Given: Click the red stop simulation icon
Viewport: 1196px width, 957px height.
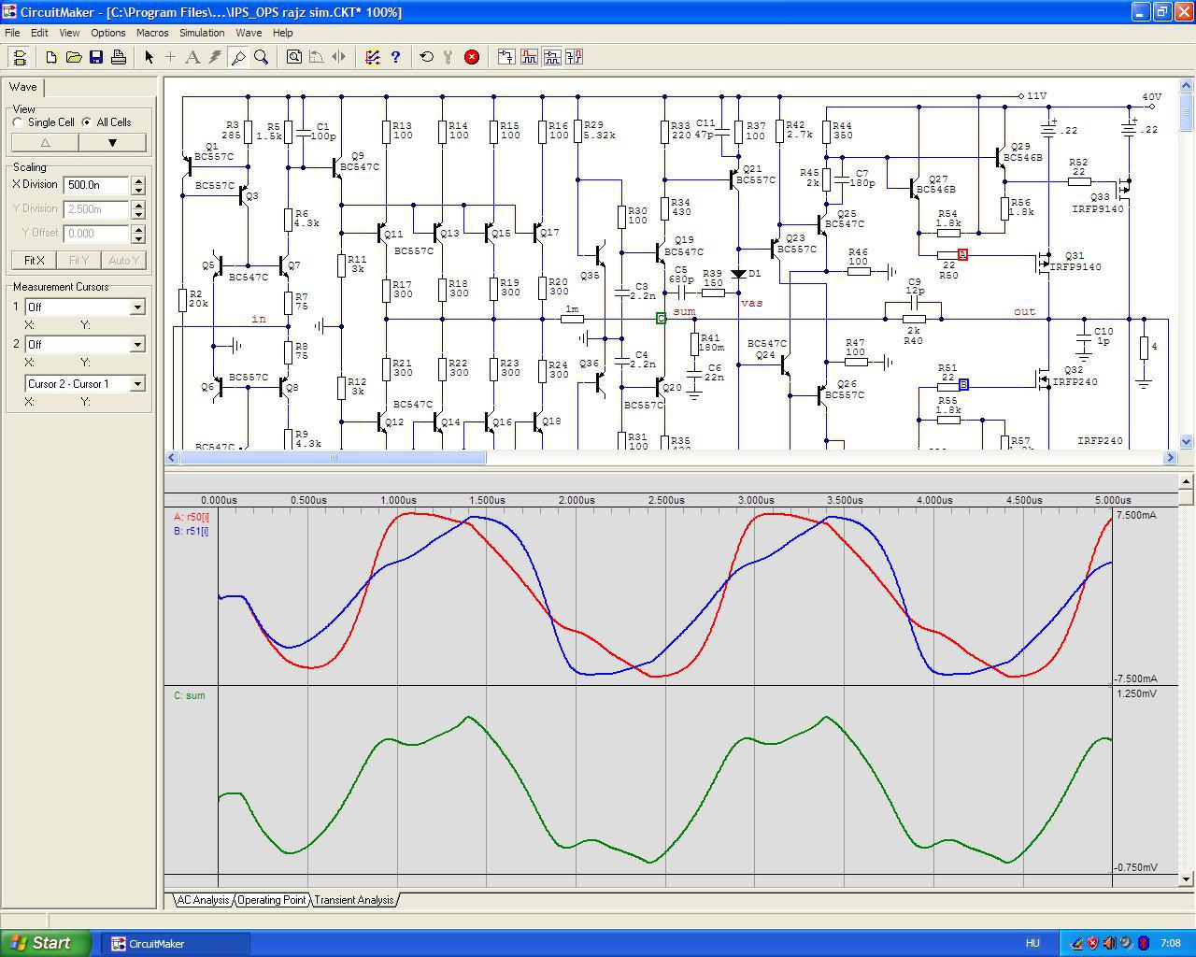Looking at the screenshot, I should [472, 57].
